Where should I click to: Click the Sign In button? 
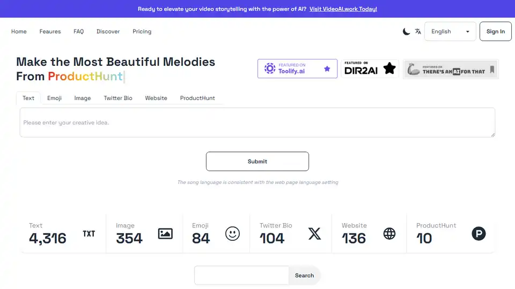pyautogui.click(x=495, y=32)
